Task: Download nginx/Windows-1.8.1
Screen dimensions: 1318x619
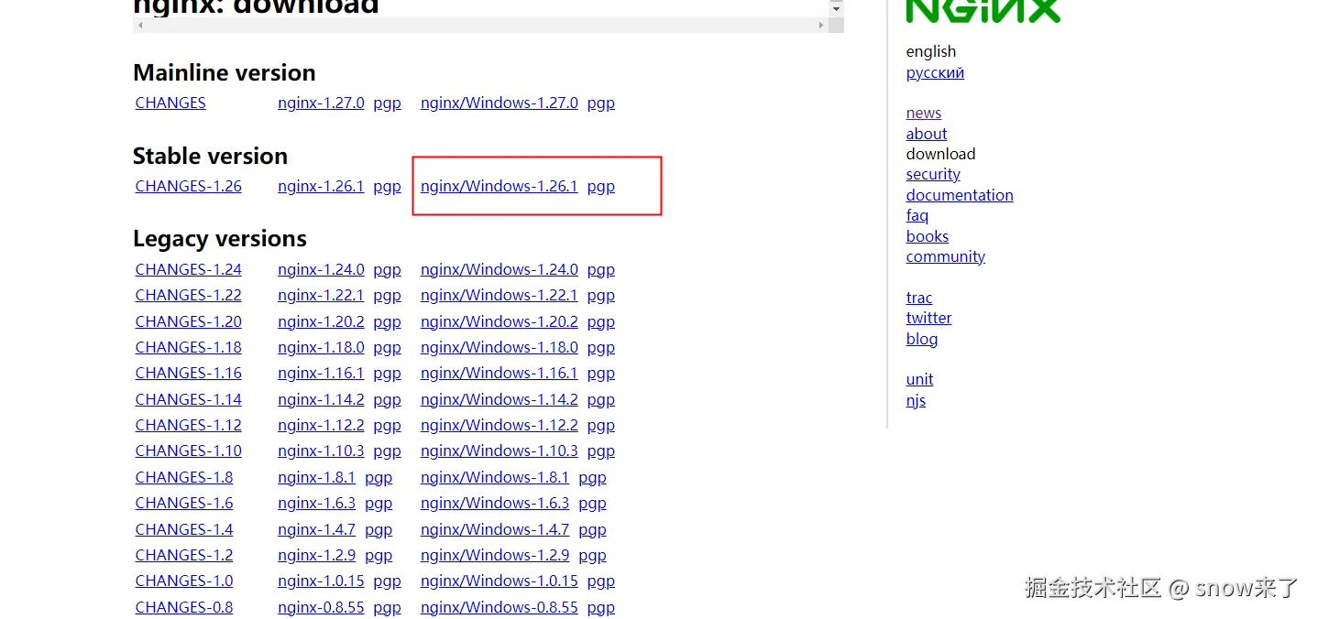Action: [x=495, y=477]
